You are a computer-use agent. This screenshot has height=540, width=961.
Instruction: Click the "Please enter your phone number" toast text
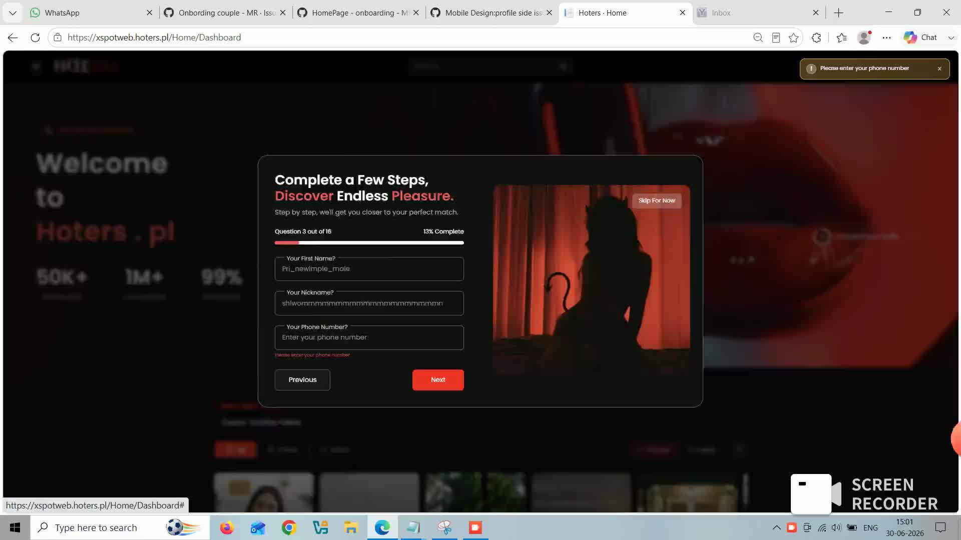click(x=864, y=68)
